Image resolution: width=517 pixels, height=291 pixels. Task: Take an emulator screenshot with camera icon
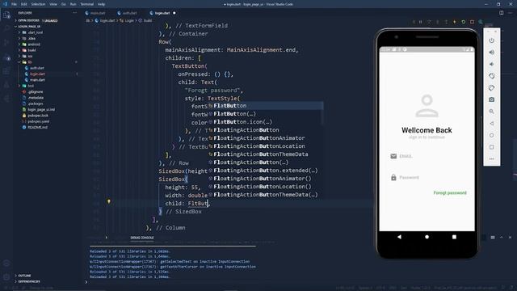point(492,99)
